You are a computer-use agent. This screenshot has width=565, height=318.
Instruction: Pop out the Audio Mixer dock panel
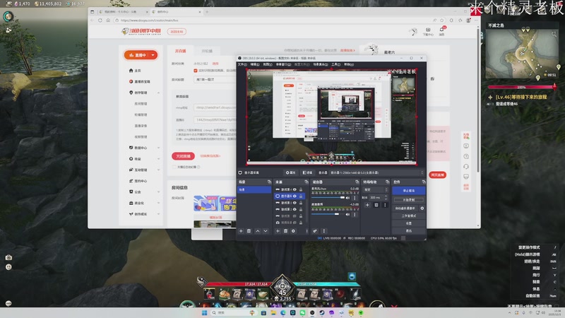[x=357, y=182]
